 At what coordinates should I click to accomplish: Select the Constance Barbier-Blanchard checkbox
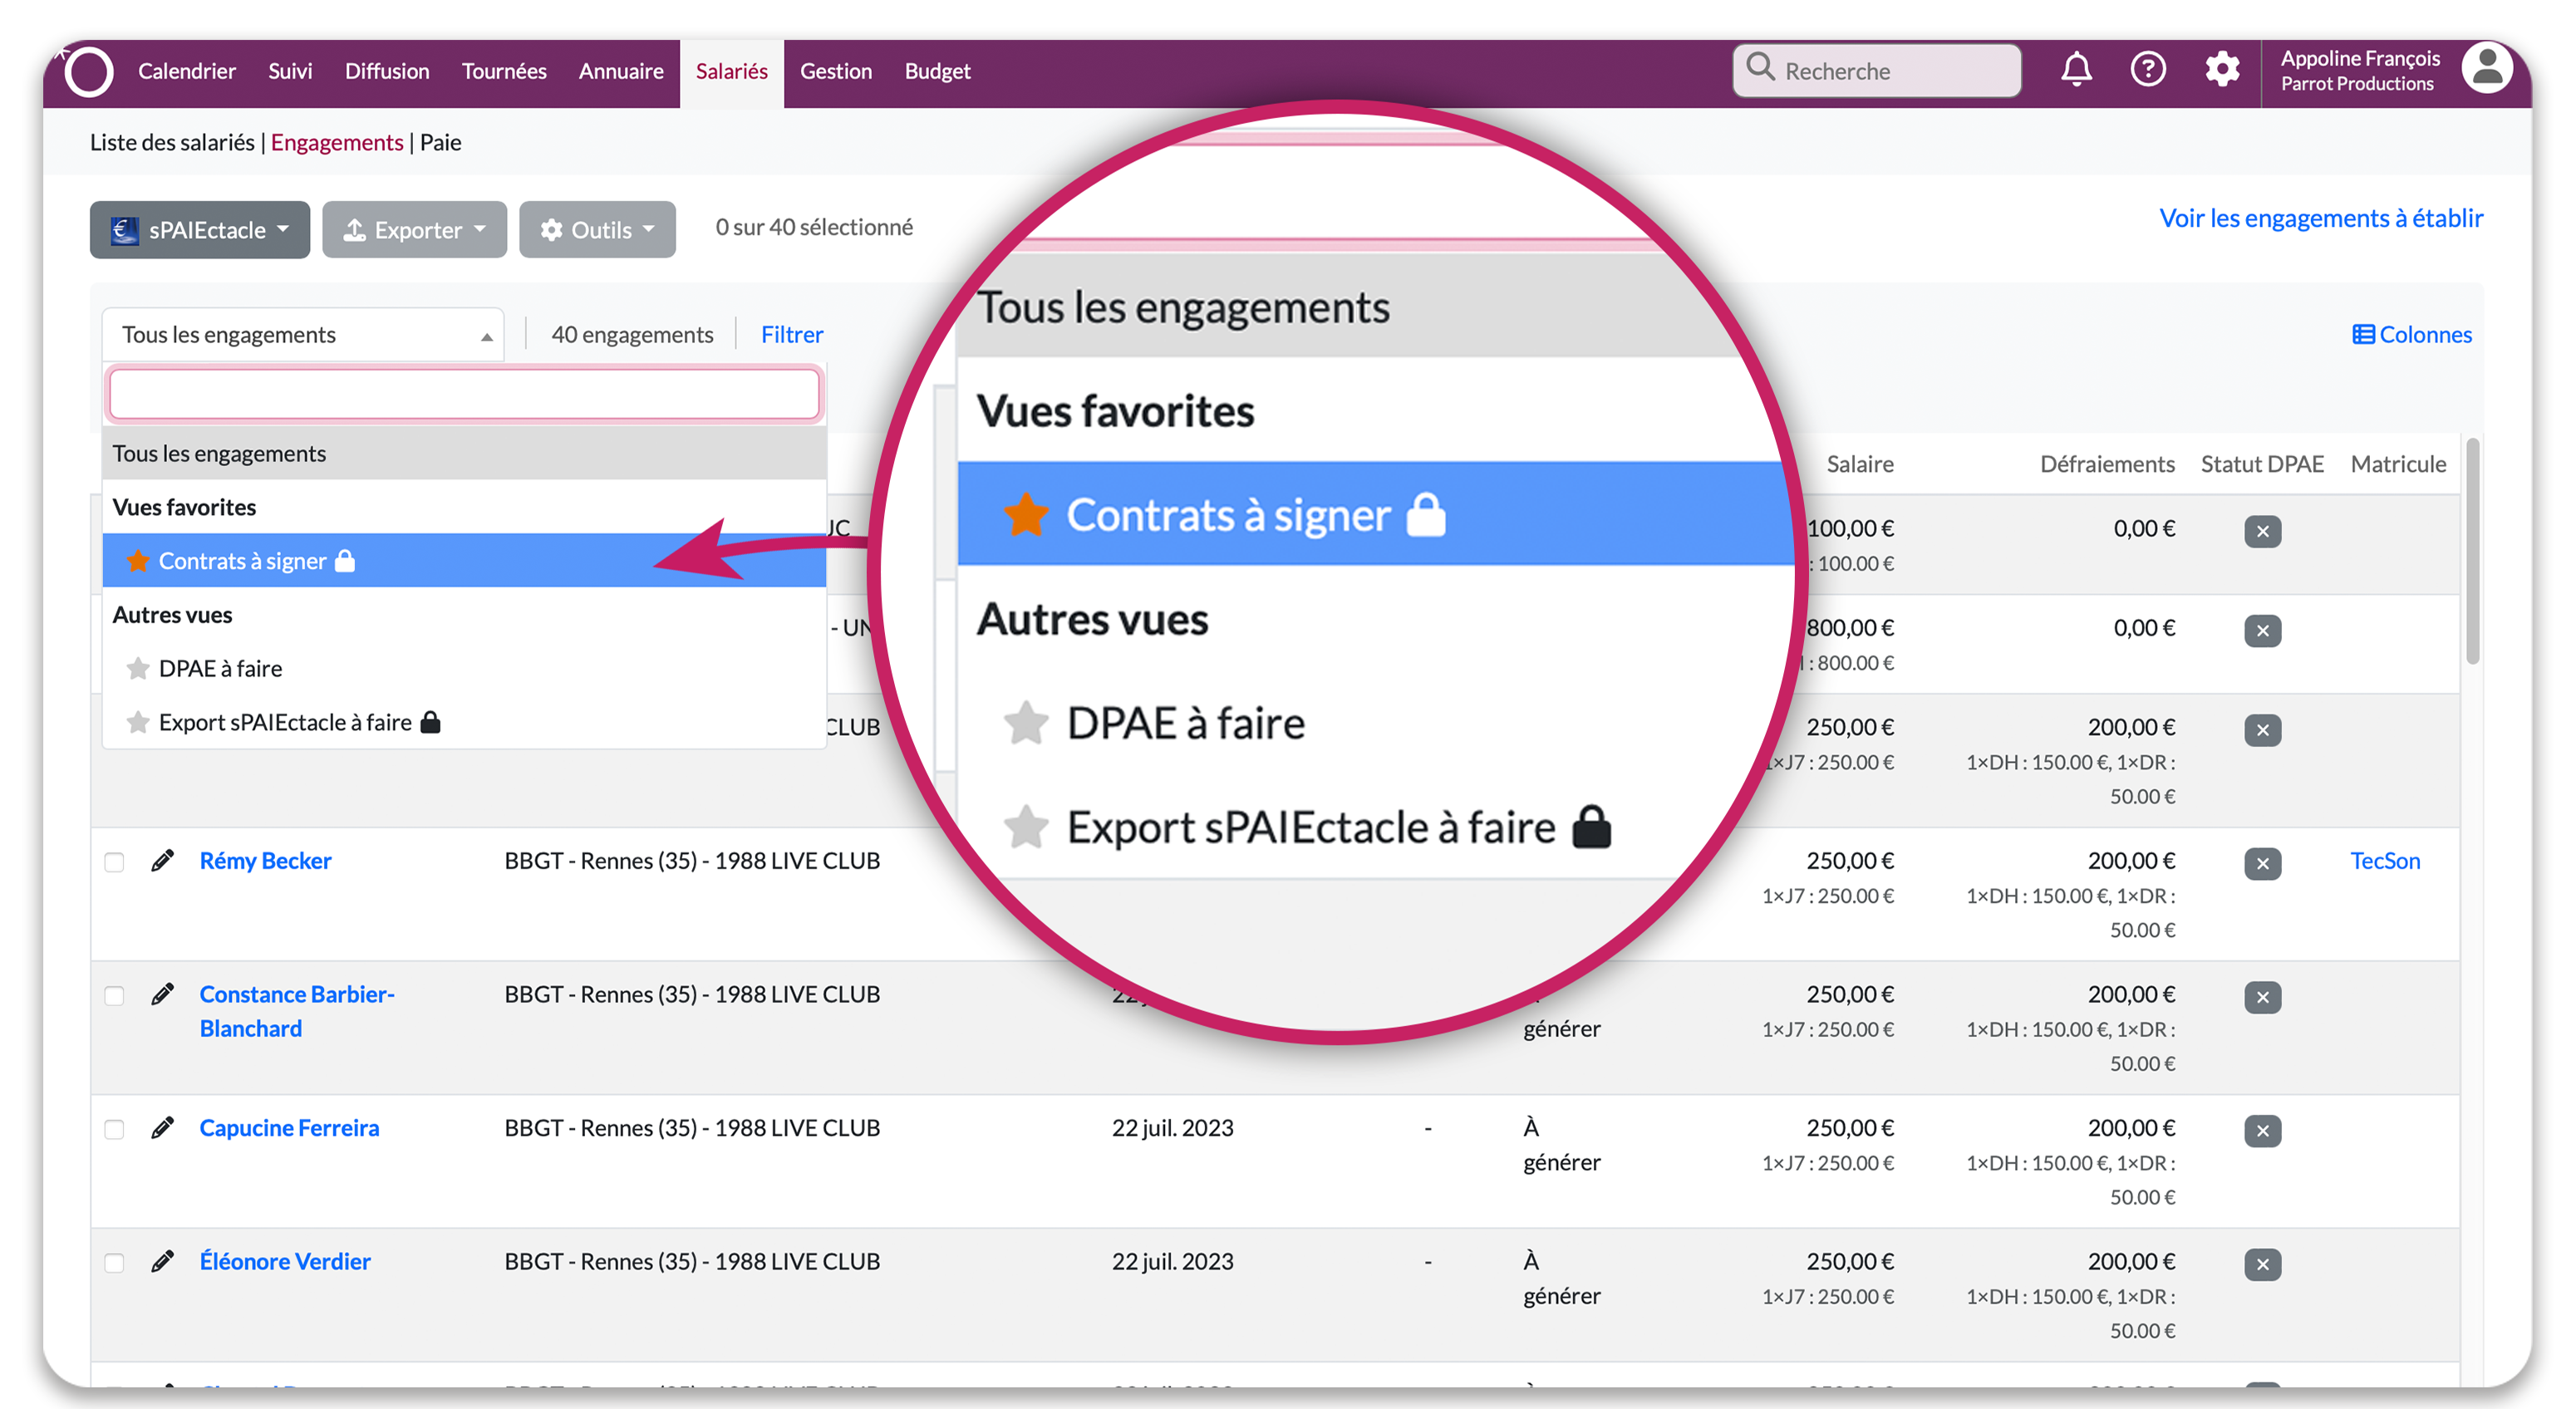(114, 996)
